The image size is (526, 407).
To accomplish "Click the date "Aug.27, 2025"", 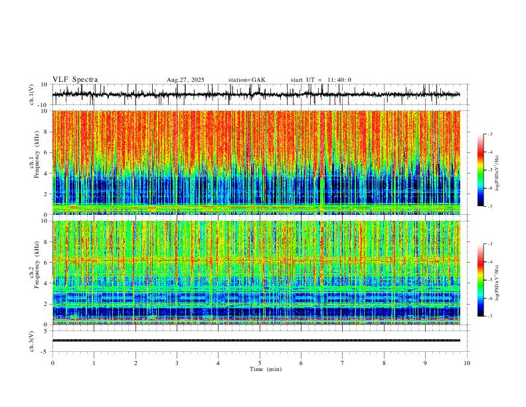I will pos(185,80).
